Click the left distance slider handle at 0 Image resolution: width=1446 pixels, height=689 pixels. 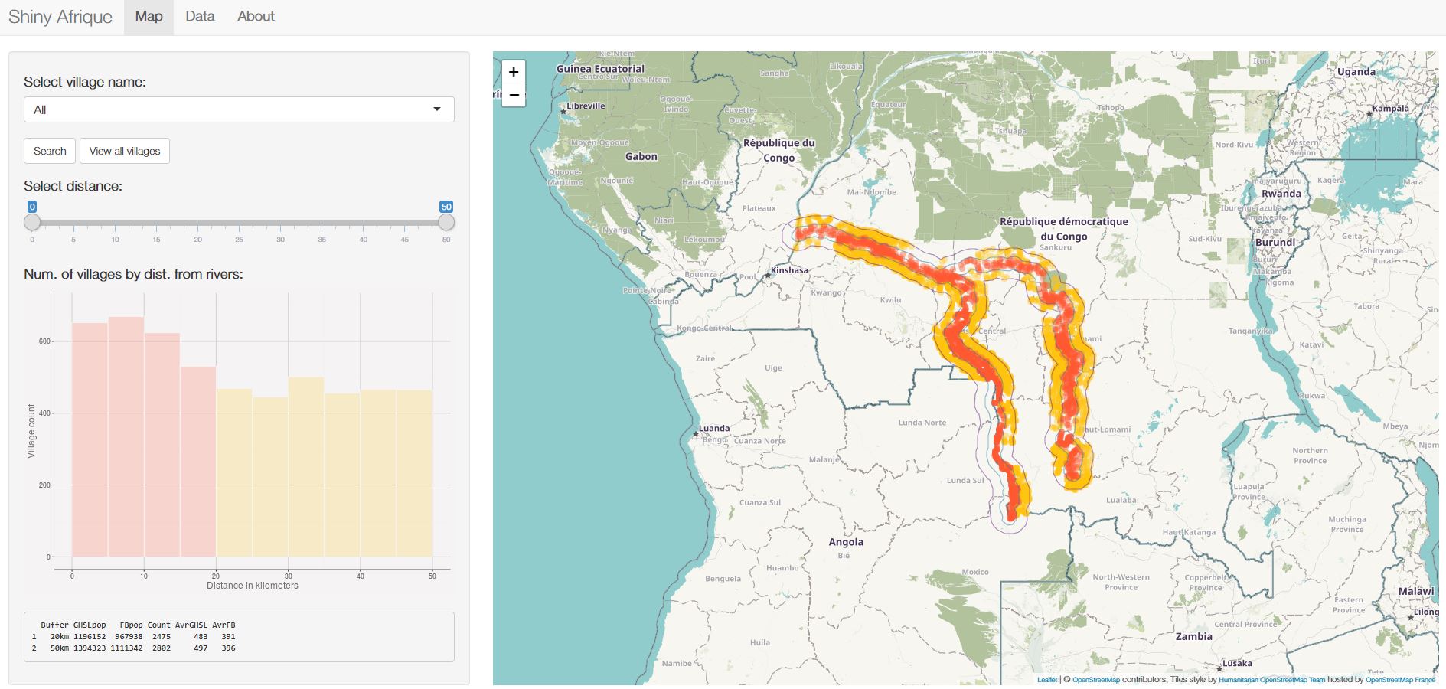click(x=32, y=222)
